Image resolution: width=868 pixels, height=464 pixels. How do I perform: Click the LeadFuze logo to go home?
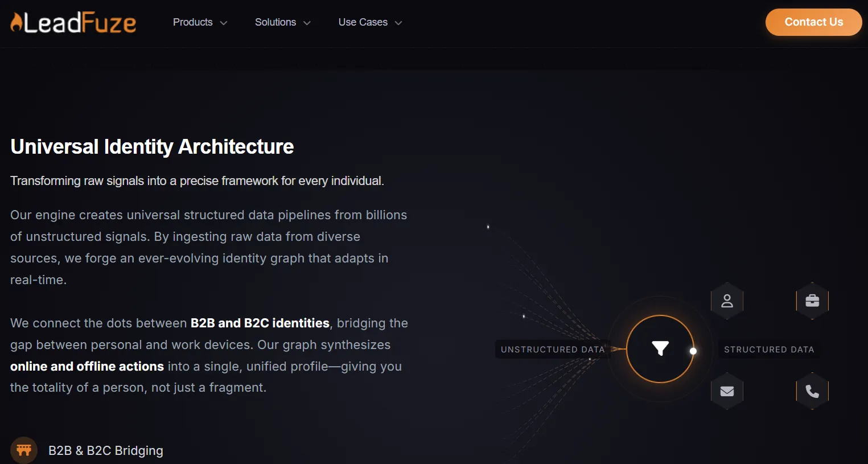click(72, 22)
